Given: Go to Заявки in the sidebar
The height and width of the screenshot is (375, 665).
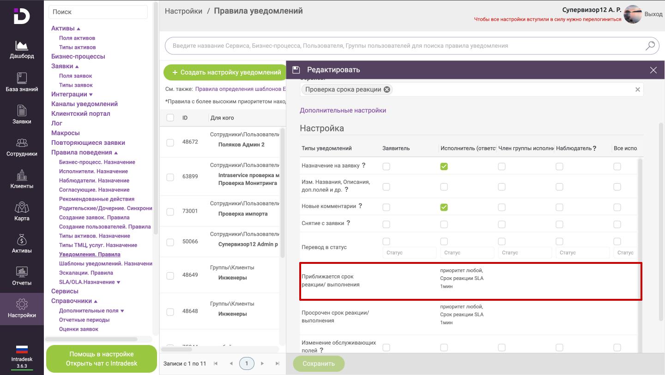Looking at the screenshot, I should coord(22,114).
